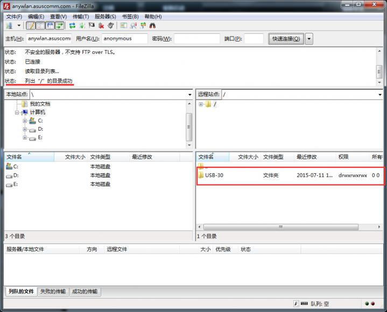387x312 pixels.
Task: Expand the D: drive tree node
Action: 25,129
